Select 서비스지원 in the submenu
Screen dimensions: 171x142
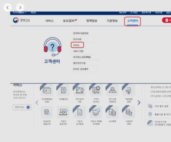tap(78, 51)
